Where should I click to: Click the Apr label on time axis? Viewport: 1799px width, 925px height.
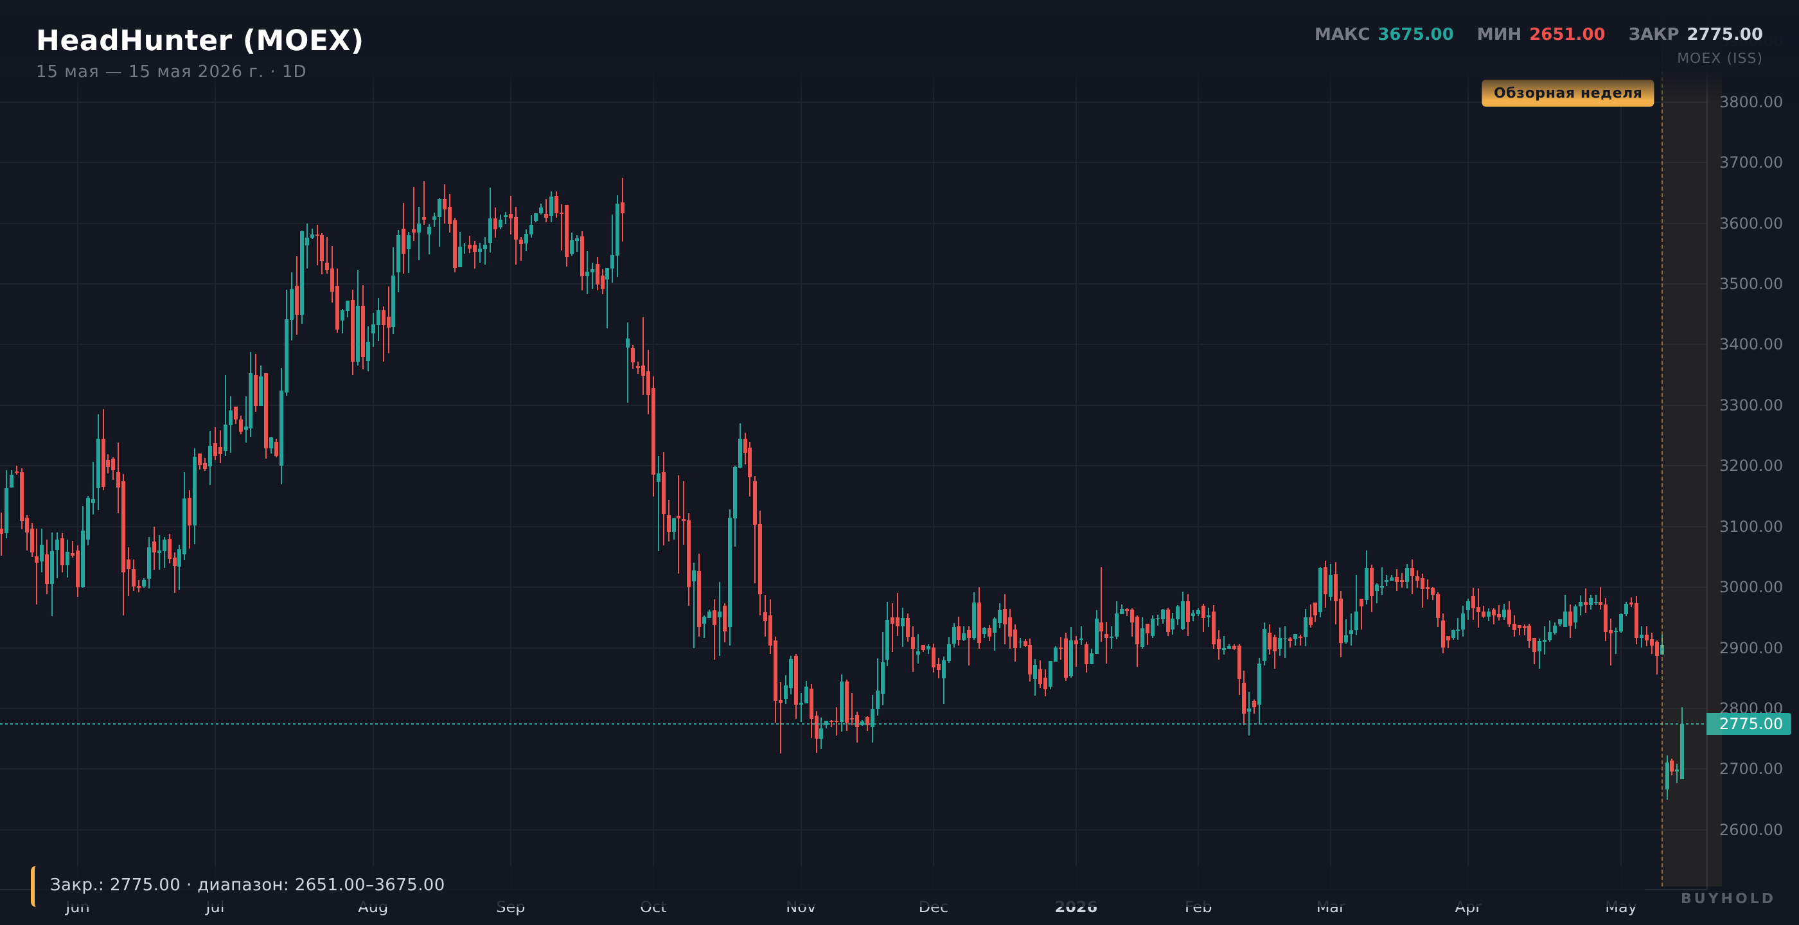pos(1468,908)
